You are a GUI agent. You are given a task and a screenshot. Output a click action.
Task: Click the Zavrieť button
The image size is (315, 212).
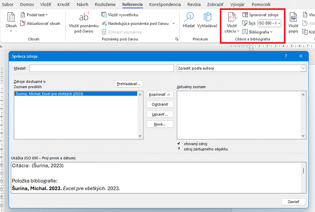click(x=294, y=201)
